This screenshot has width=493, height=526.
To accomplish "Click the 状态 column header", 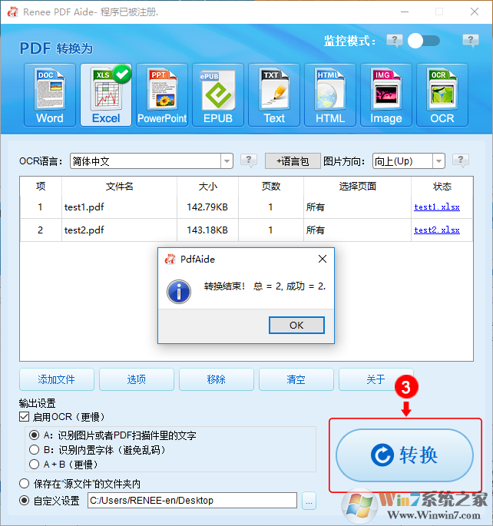I will coord(442,186).
